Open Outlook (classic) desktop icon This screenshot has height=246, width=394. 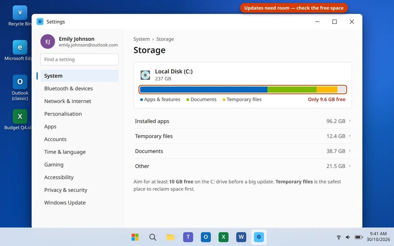tap(20, 81)
